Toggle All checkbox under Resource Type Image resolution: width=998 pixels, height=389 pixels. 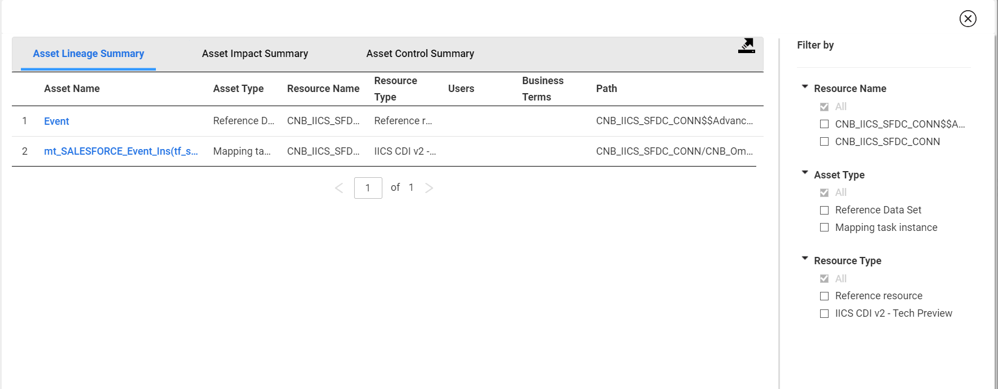click(824, 279)
